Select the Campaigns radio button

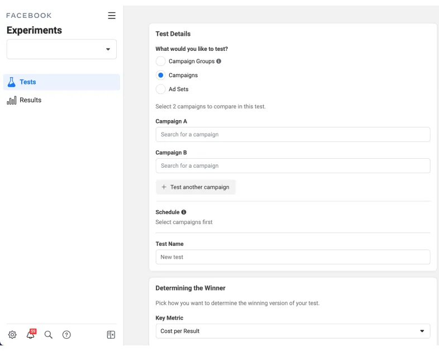160,75
